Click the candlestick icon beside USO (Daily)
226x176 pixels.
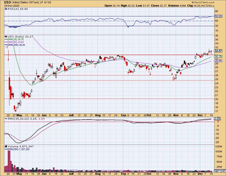6,36
